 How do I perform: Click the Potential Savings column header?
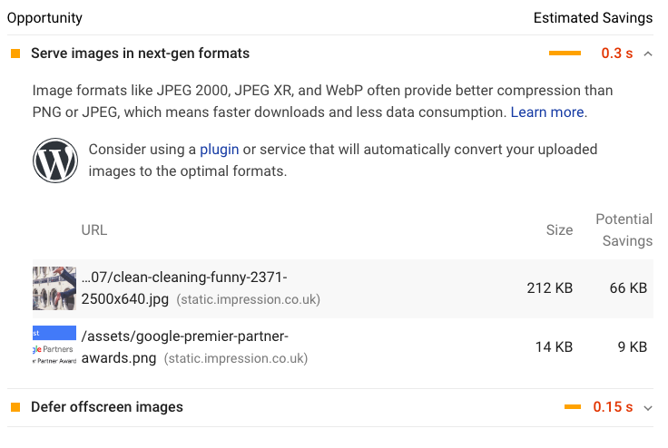pos(624,230)
